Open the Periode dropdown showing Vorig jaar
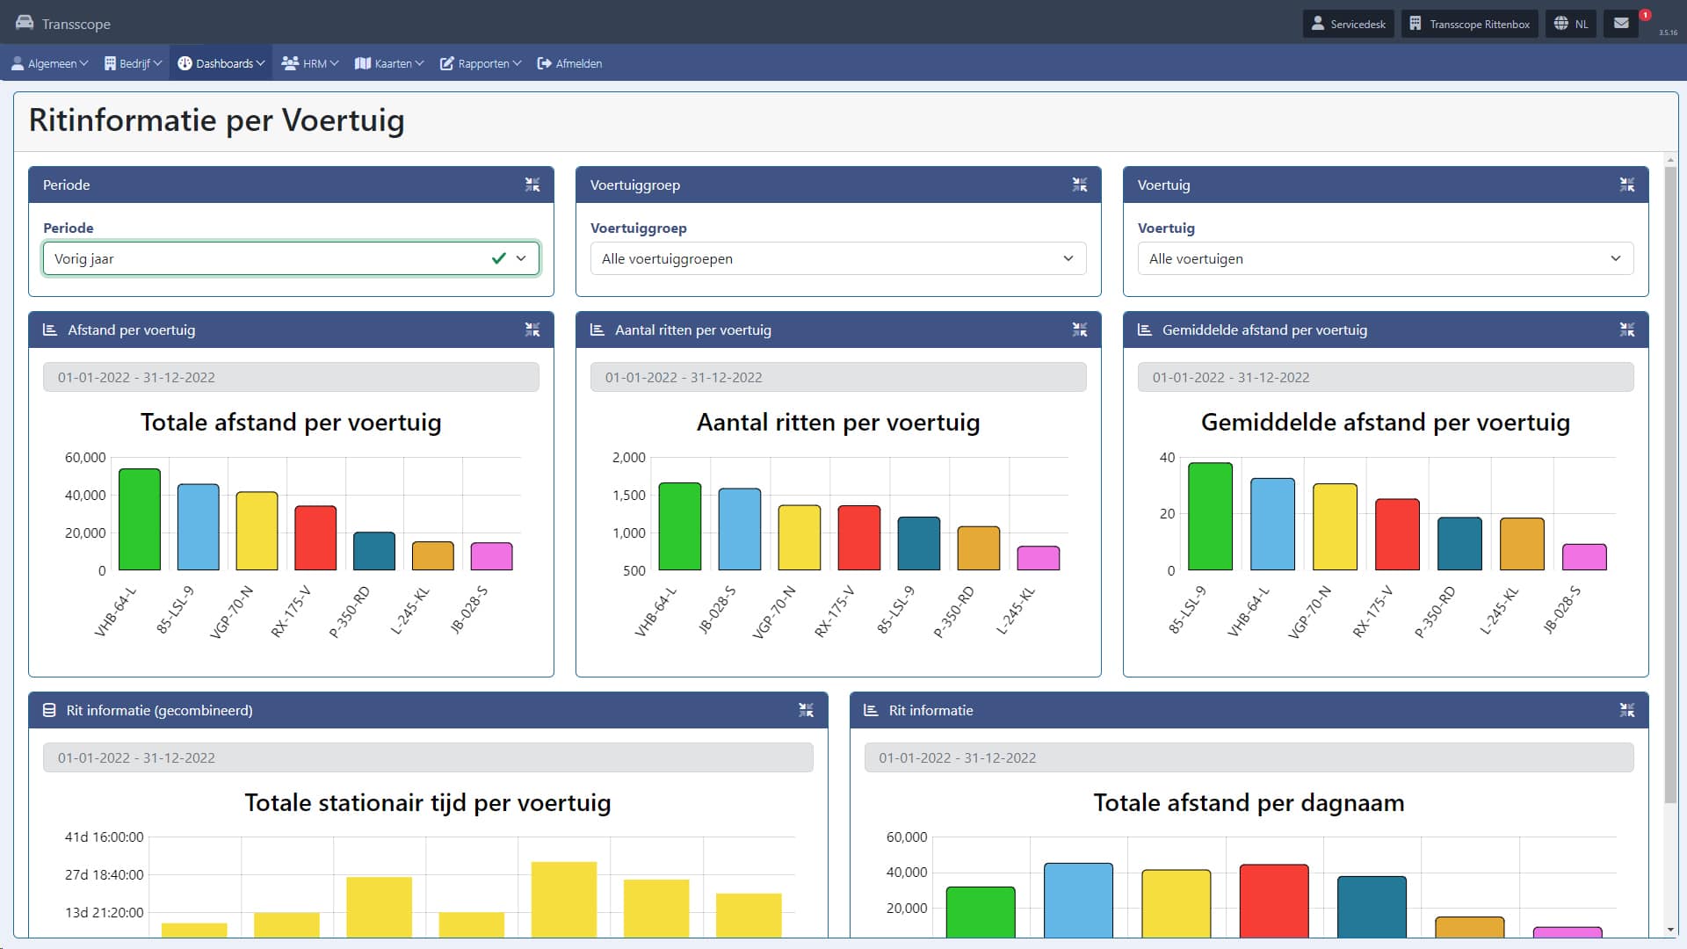 click(291, 258)
